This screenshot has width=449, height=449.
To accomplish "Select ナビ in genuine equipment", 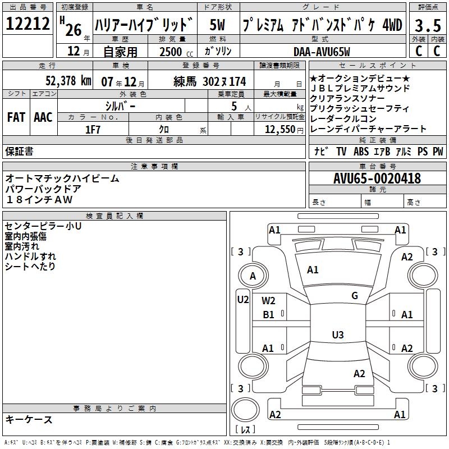I will [x=321, y=151].
